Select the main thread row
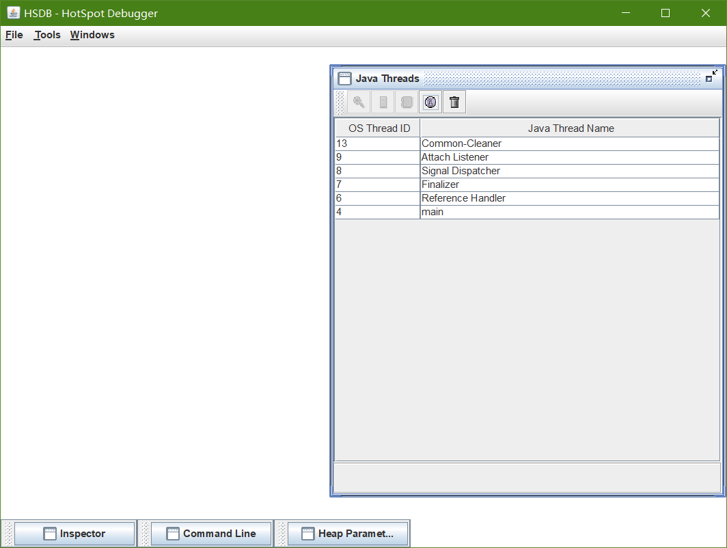Screen dimensions: 727x548 [527, 212]
